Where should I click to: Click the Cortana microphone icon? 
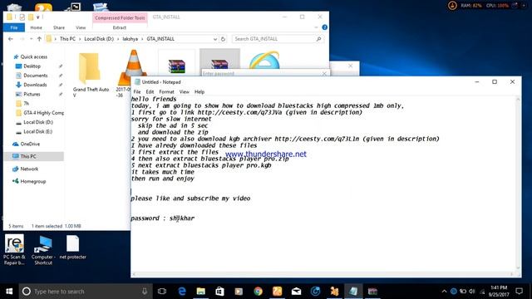pyautogui.click(x=145, y=292)
